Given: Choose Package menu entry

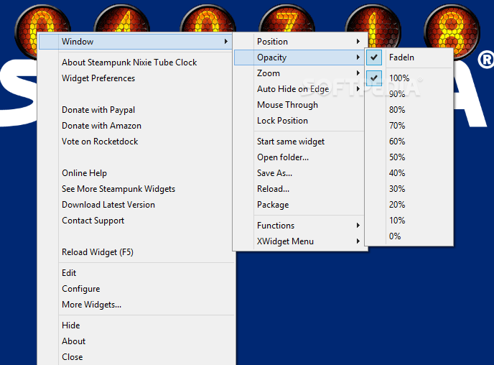Looking at the screenshot, I should pyautogui.click(x=299, y=205).
